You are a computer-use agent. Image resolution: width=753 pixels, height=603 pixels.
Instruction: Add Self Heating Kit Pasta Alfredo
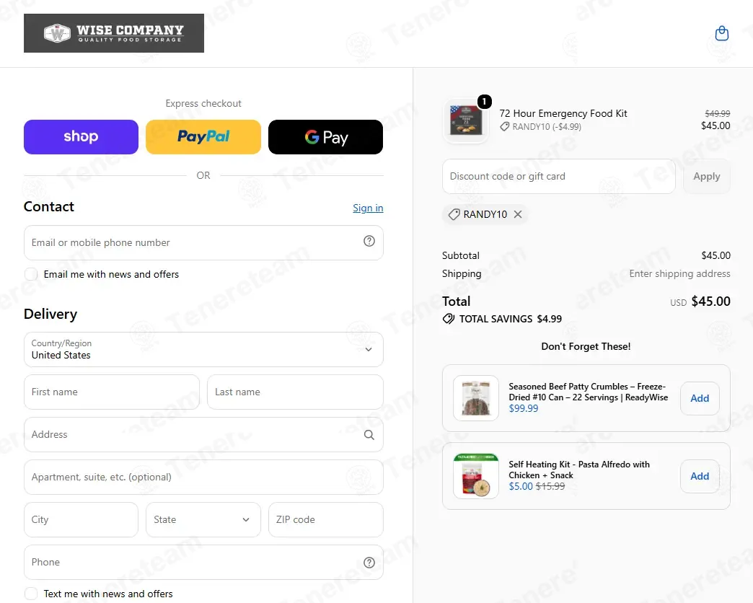[x=700, y=476]
